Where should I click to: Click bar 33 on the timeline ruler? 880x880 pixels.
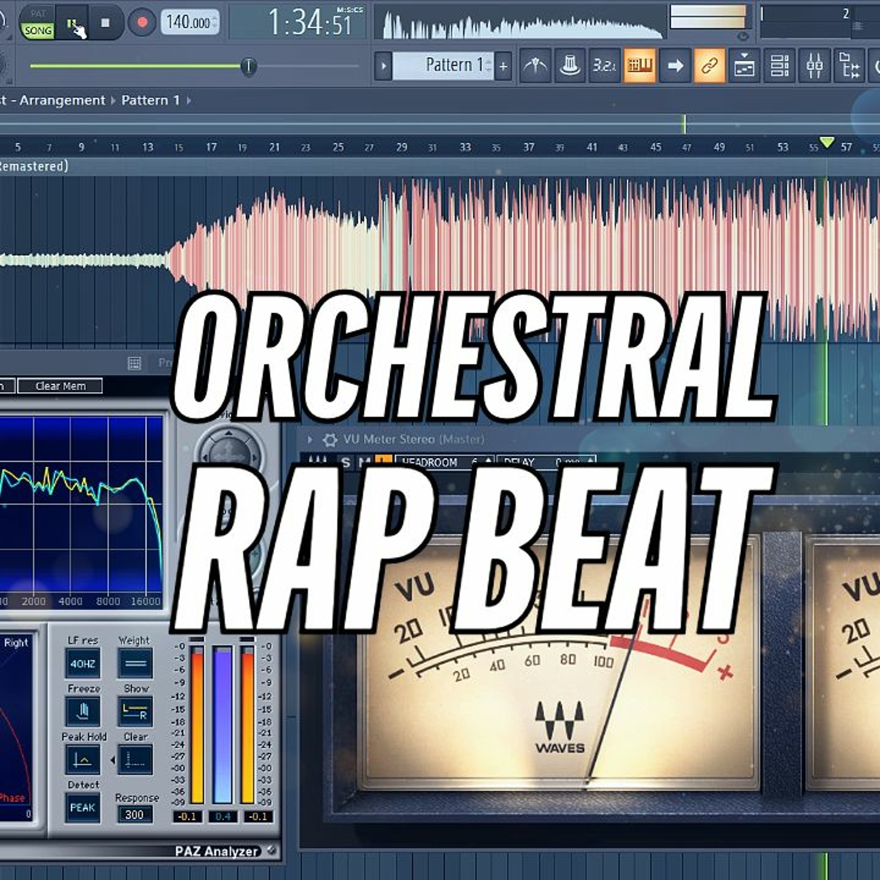coord(465,147)
